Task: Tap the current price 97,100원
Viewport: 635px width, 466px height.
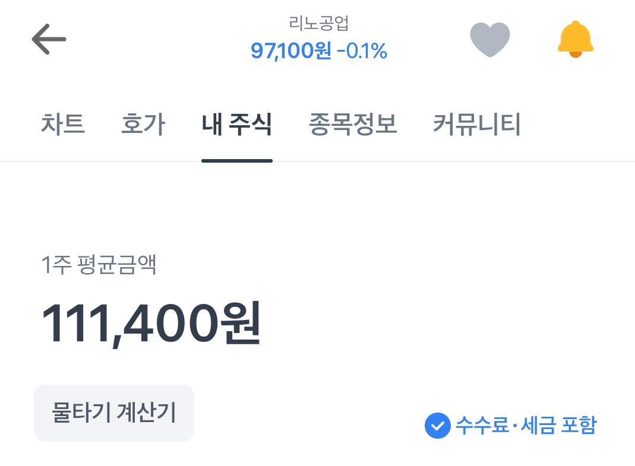Action: coord(291,51)
